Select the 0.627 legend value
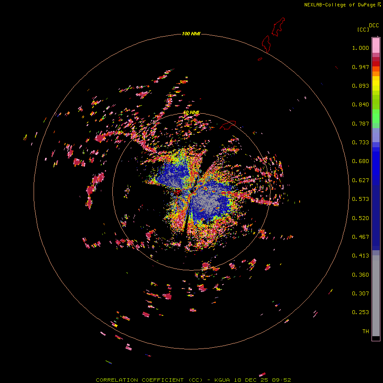Image resolution: width=383 pixels, height=383 pixels. click(360, 180)
